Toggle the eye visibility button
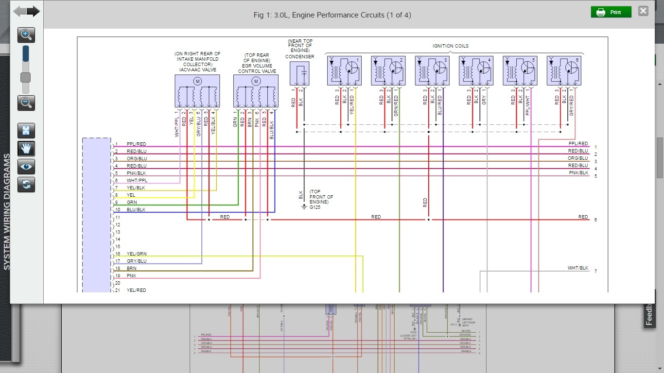 [26, 167]
